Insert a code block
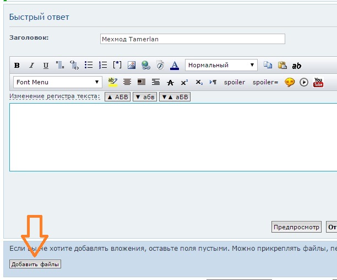 coord(74,65)
